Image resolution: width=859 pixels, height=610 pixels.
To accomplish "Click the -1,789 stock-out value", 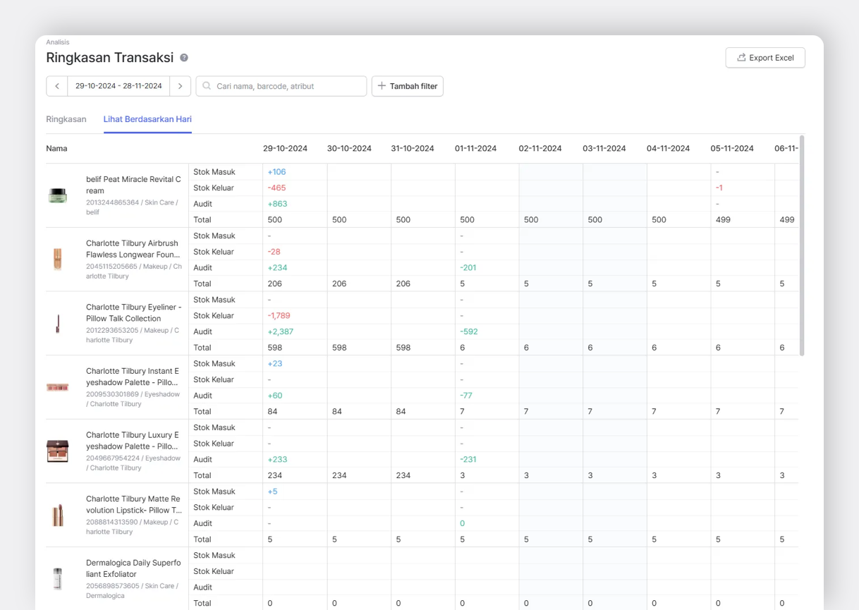I will pyautogui.click(x=279, y=316).
